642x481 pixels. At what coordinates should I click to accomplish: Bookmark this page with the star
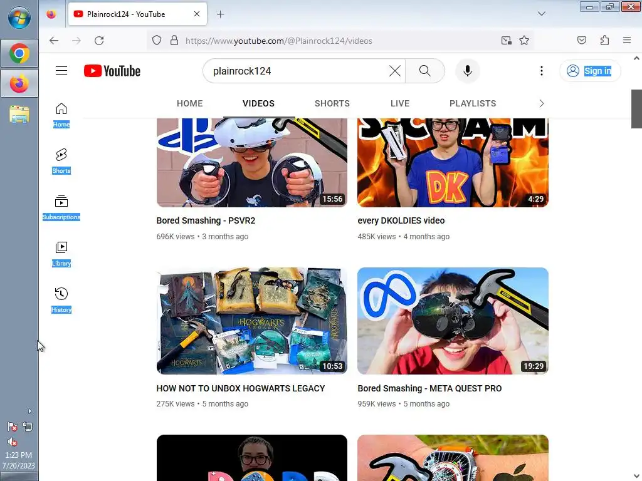pyautogui.click(x=524, y=41)
